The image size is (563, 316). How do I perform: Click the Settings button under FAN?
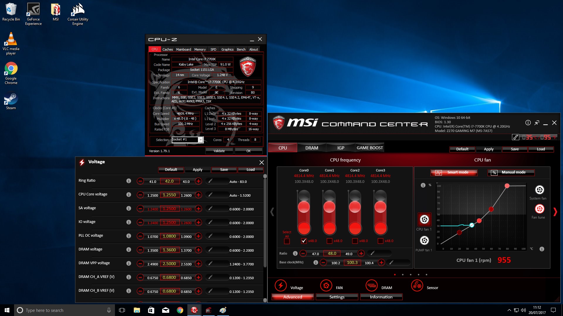point(337,297)
